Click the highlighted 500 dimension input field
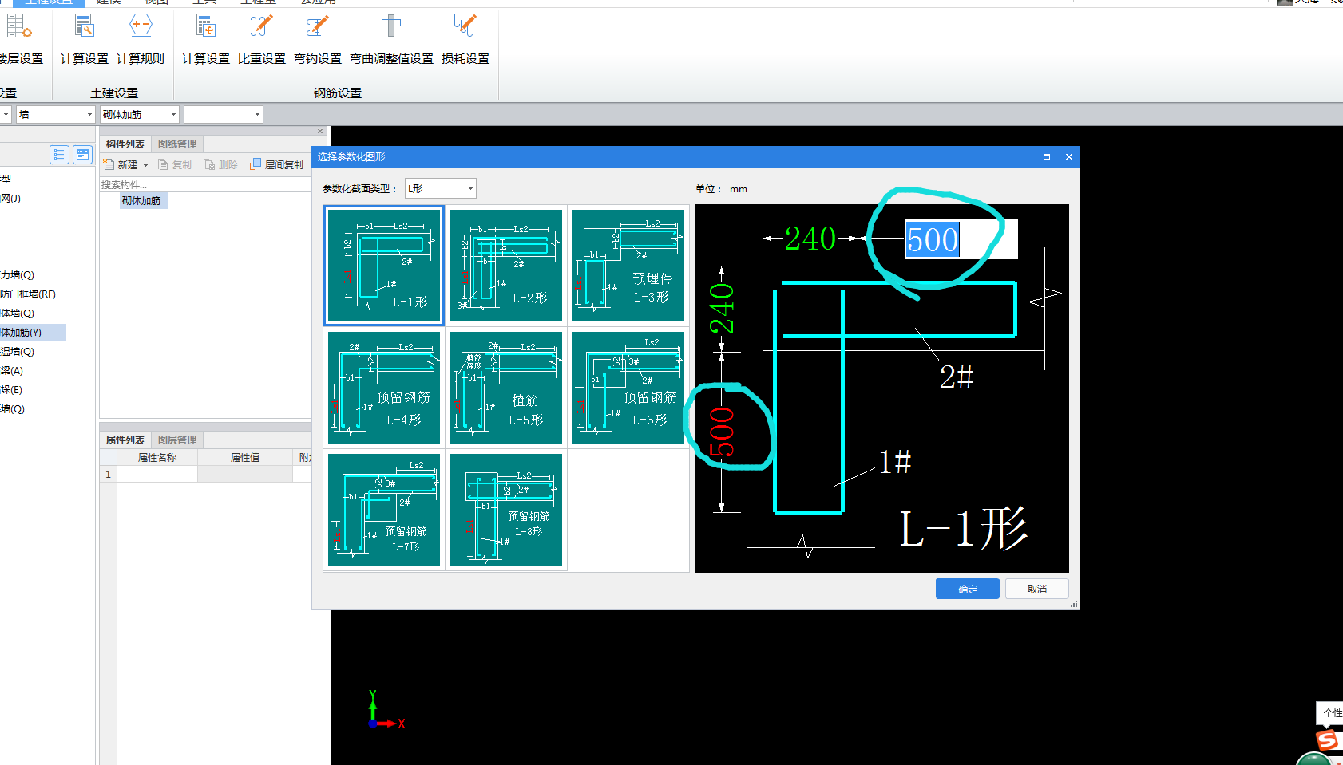The image size is (1343, 765). coord(961,239)
